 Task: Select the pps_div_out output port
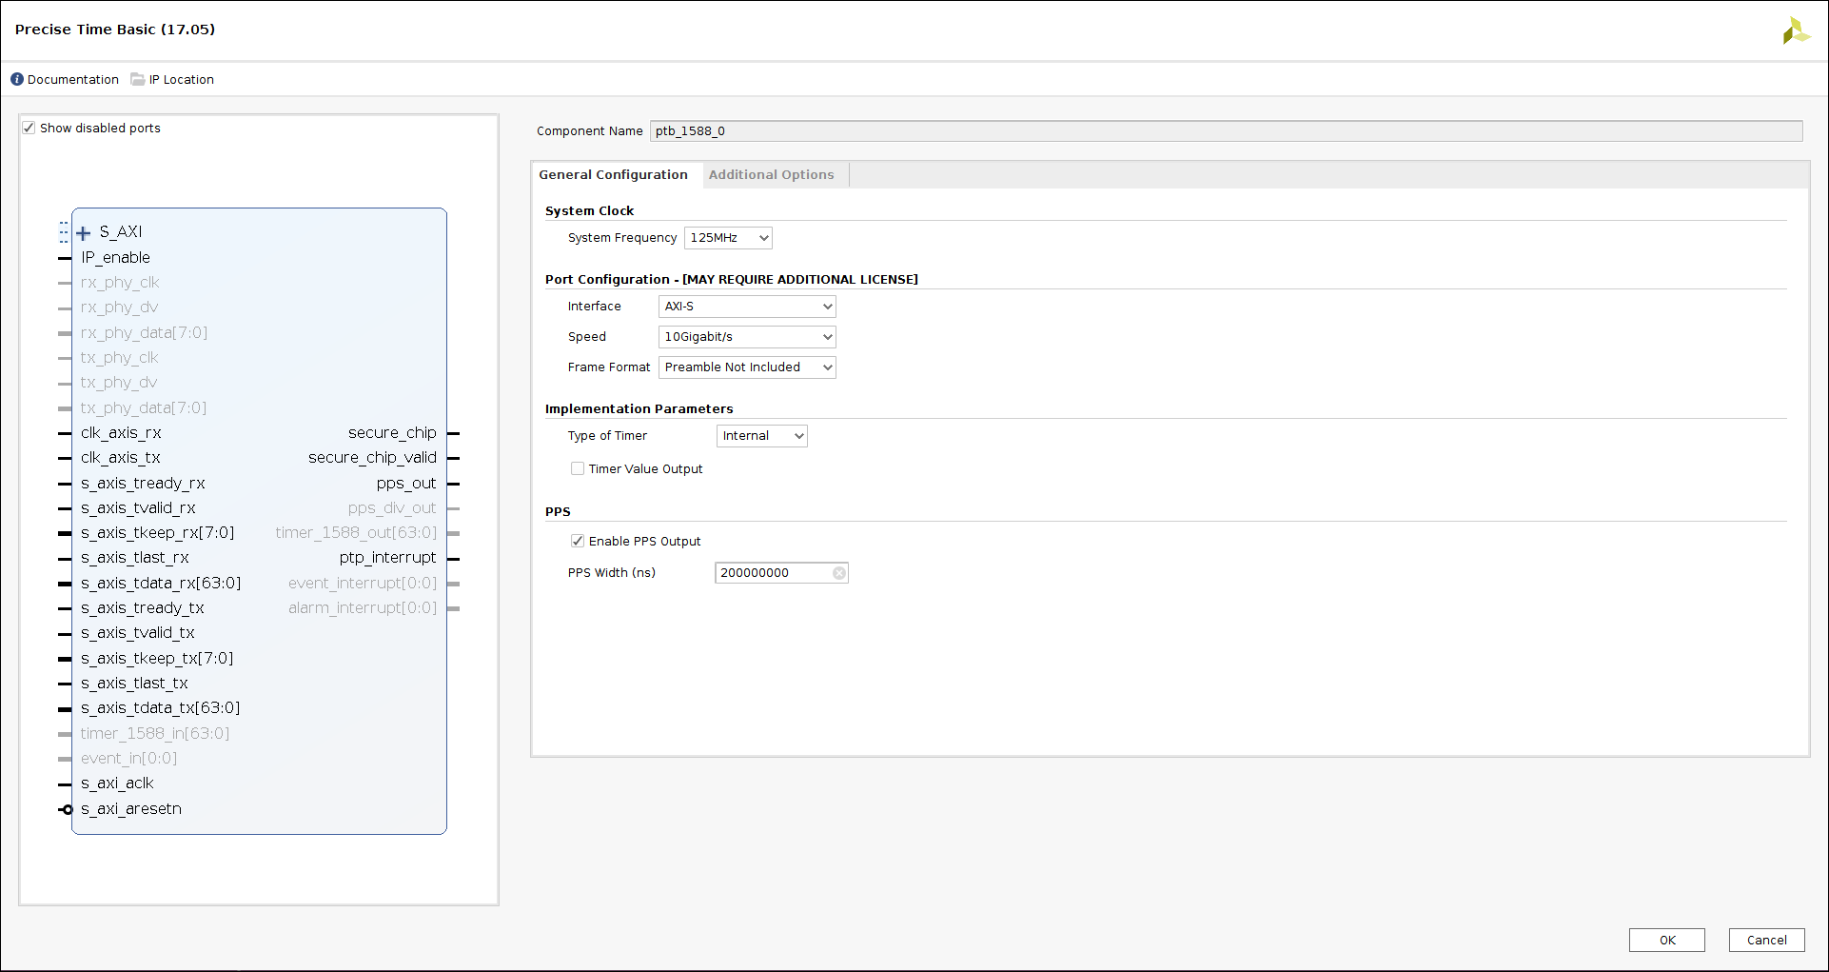click(x=392, y=508)
